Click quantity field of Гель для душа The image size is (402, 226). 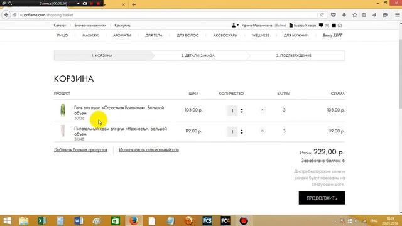click(232, 110)
